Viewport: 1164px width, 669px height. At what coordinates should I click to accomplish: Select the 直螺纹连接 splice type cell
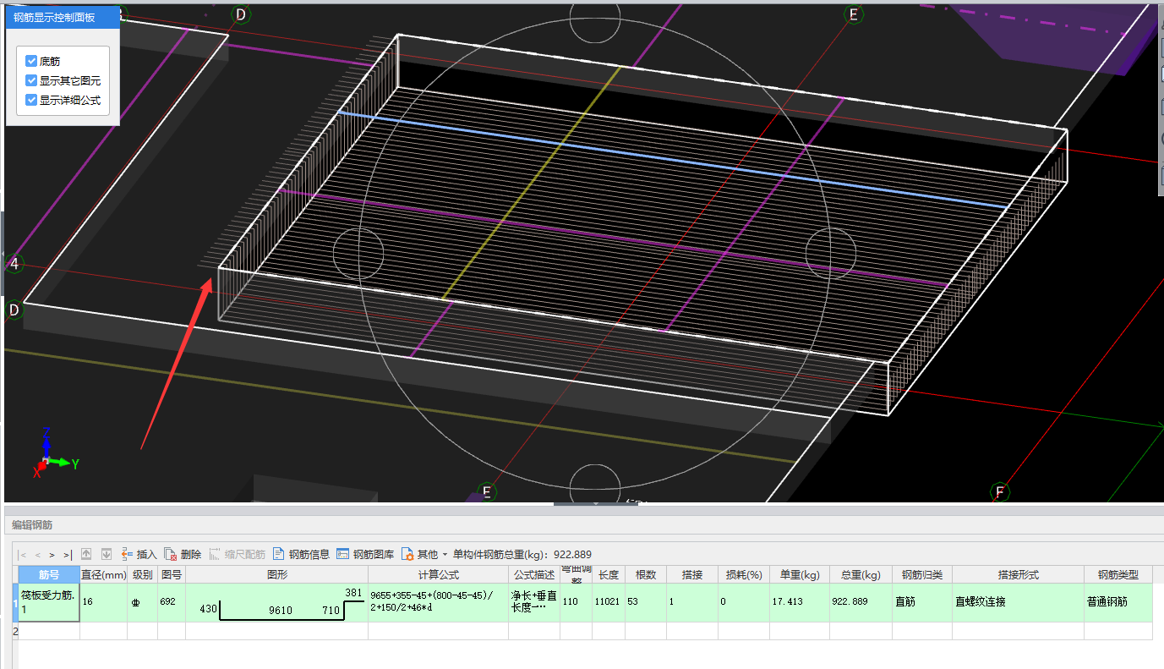click(1018, 602)
